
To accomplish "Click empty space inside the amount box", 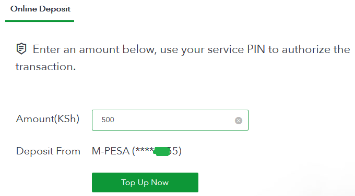I will click(x=174, y=120).
